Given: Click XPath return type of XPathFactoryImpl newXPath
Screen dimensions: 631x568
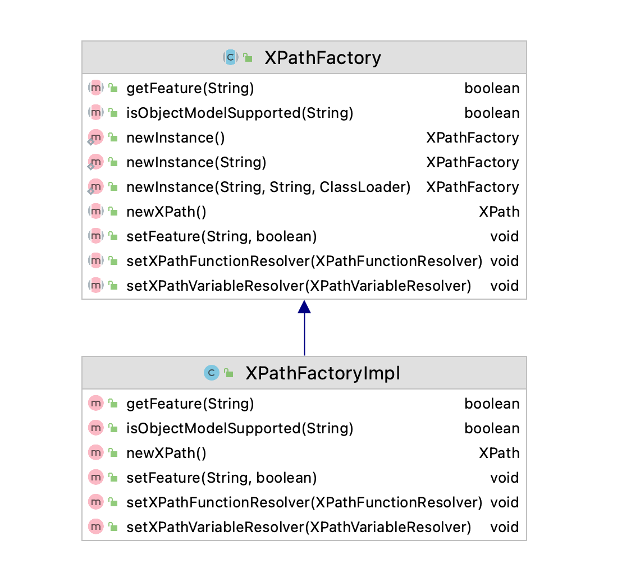Looking at the screenshot, I should (x=499, y=453).
